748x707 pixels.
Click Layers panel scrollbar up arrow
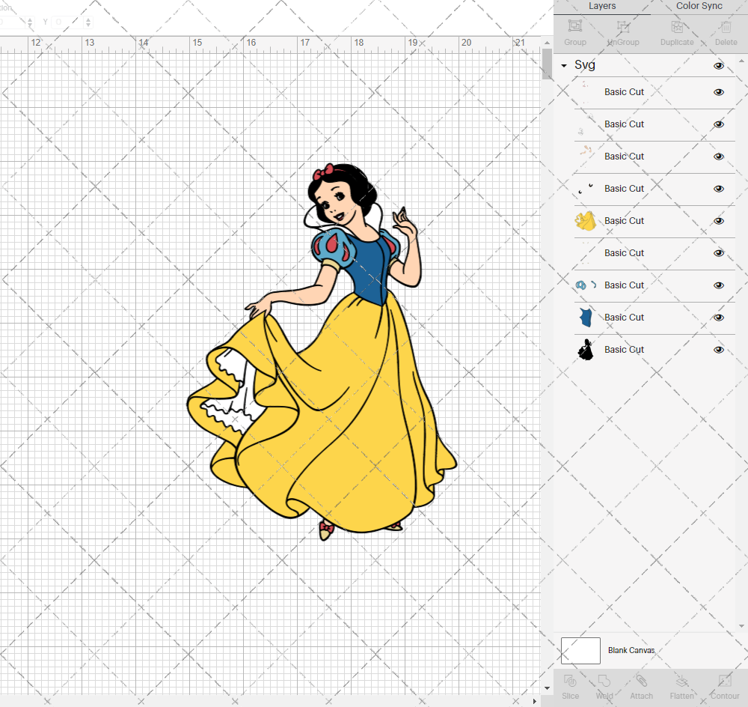click(x=741, y=61)
